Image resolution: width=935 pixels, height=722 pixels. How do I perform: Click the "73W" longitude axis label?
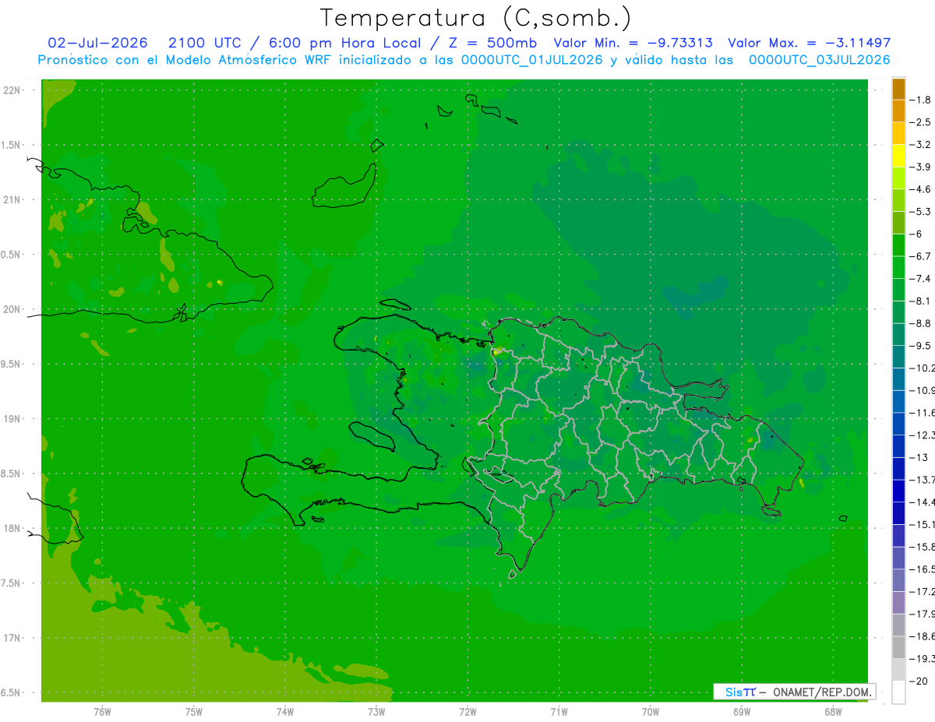coord(376,712)
